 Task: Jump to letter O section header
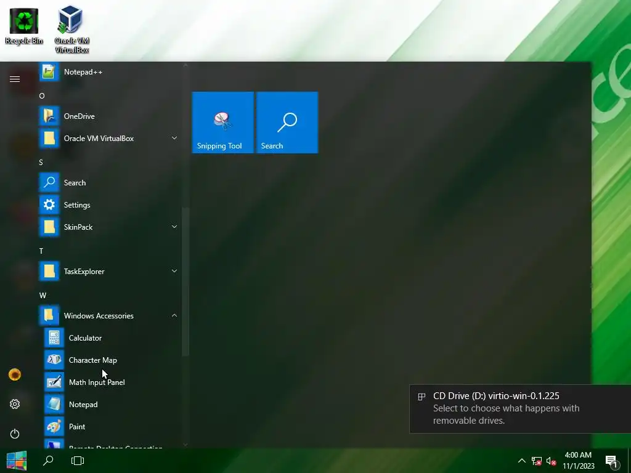42,95
